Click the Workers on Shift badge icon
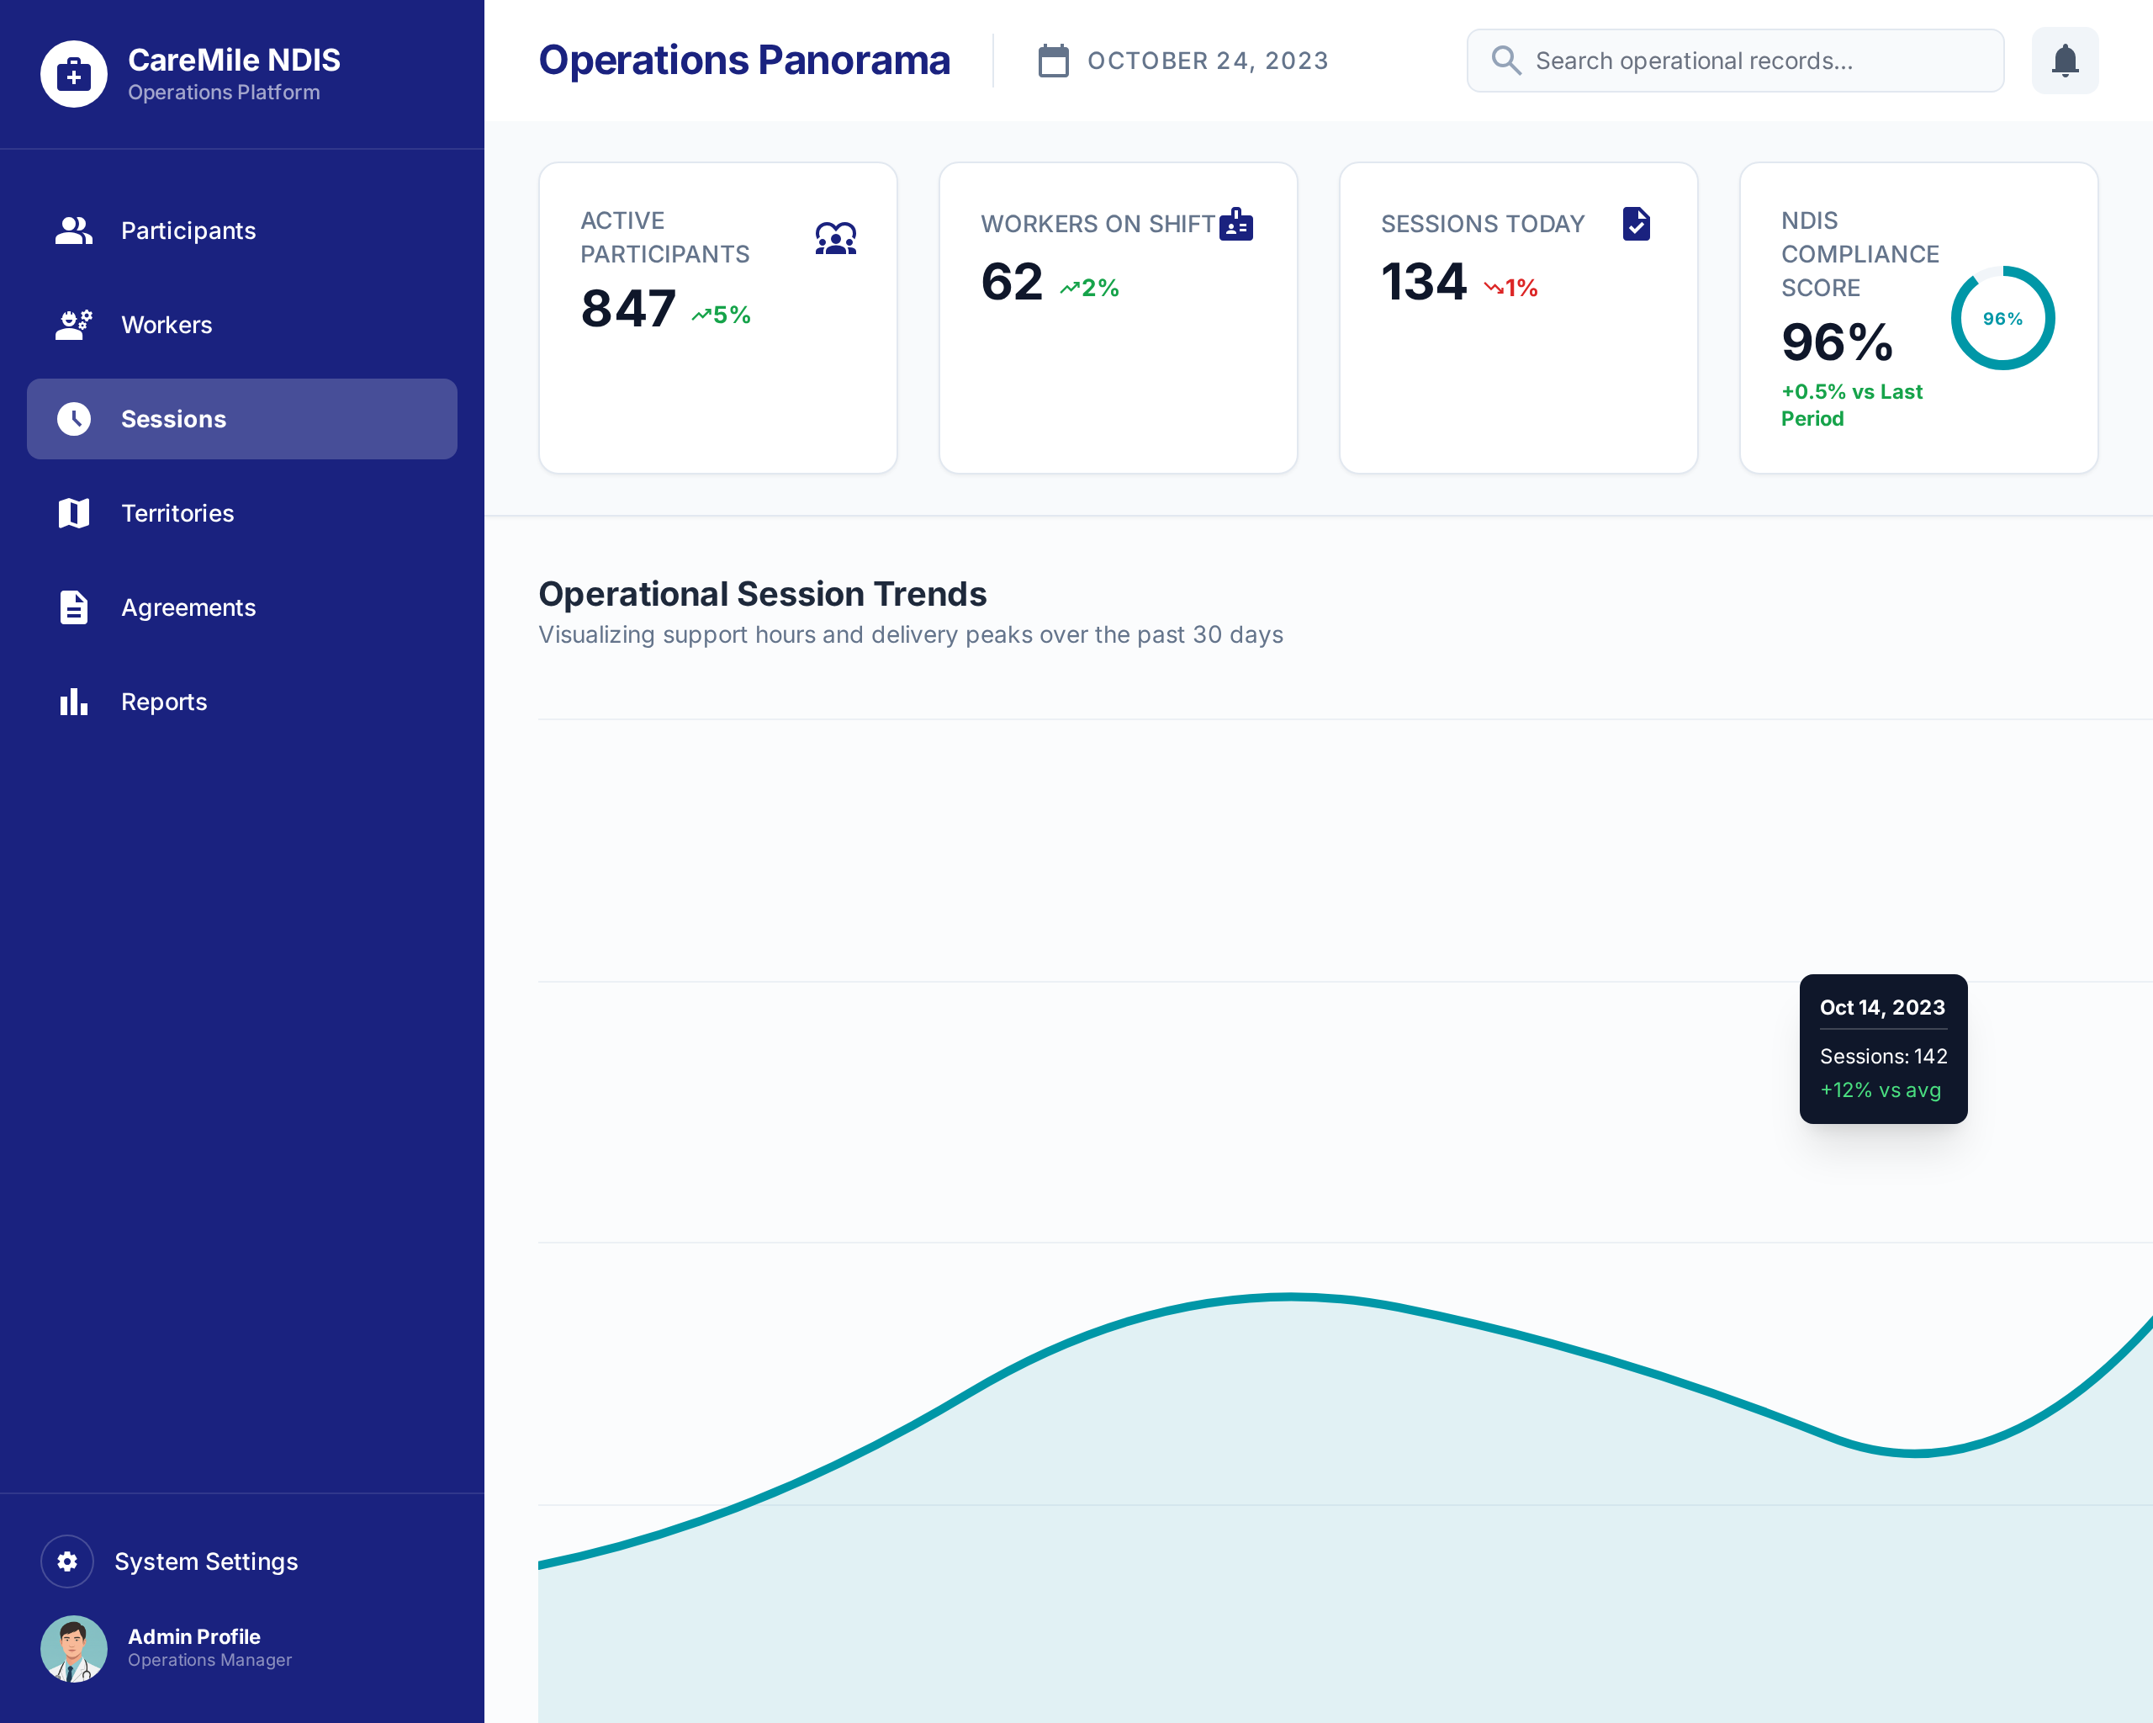 [x=1235, y=224]
